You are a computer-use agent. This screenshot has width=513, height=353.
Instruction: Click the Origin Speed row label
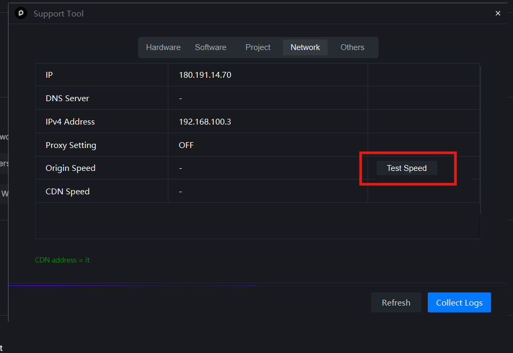coord(70,168)
